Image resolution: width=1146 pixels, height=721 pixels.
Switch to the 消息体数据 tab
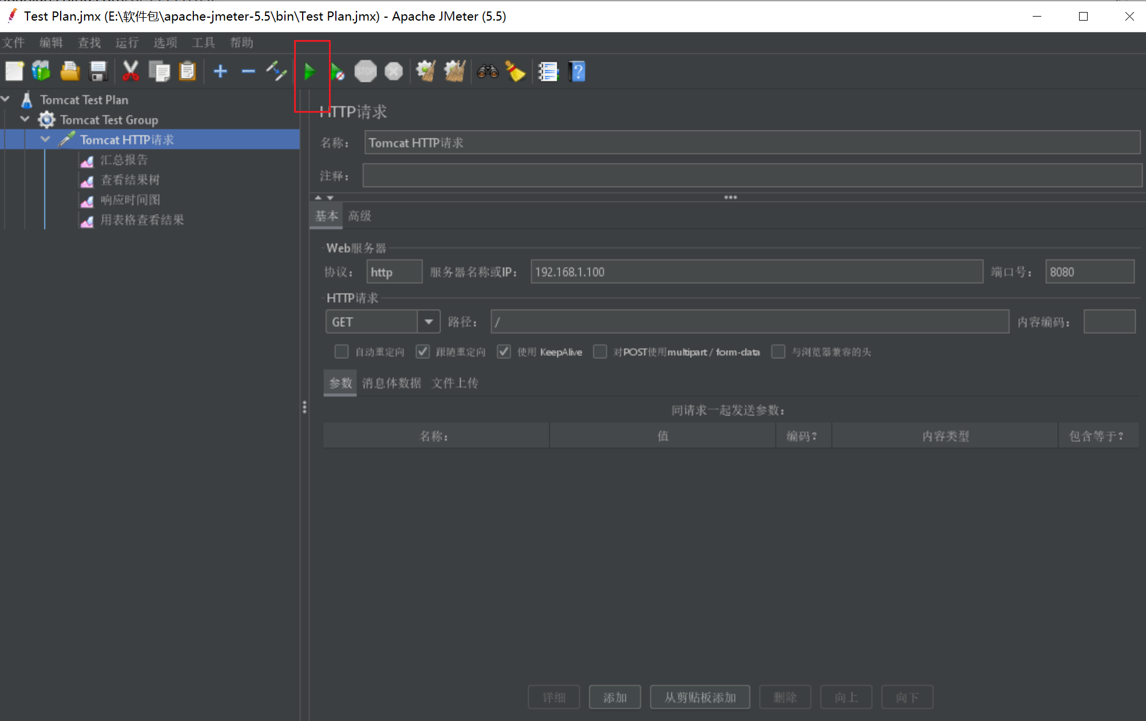click(x=391, y=383)
